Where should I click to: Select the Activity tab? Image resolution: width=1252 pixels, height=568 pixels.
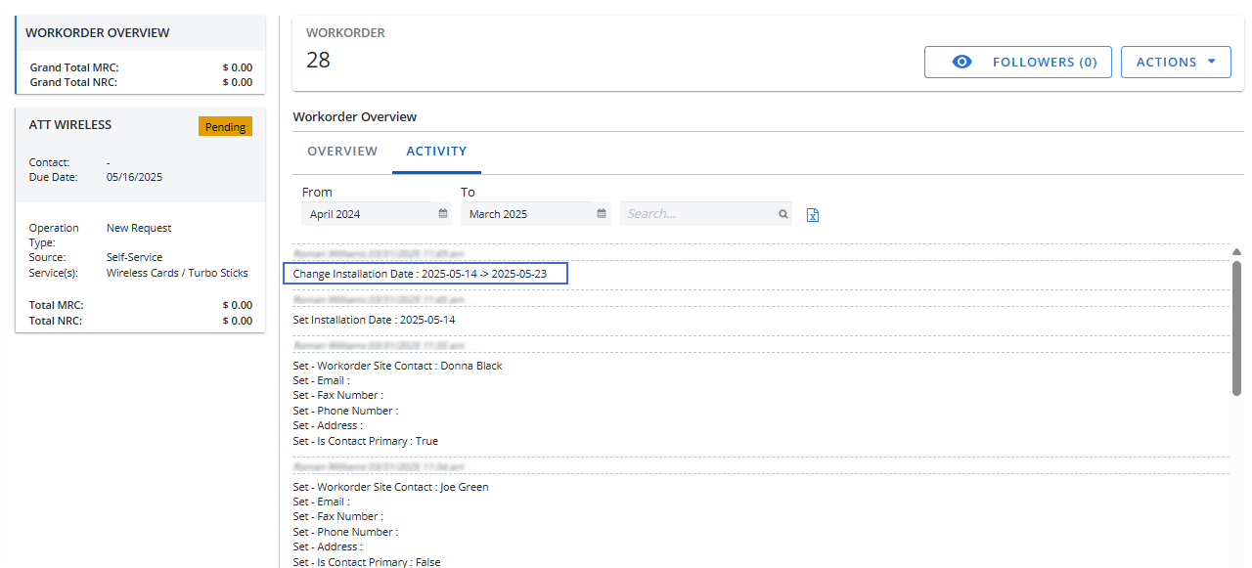pyautogui.click(x=436, y=152)
